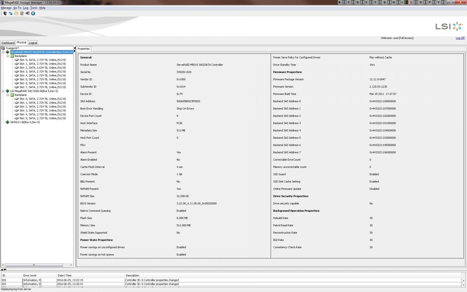
Task: Collapse the MegaRAID 9265 Backplane node
Action: pos(8,95)
